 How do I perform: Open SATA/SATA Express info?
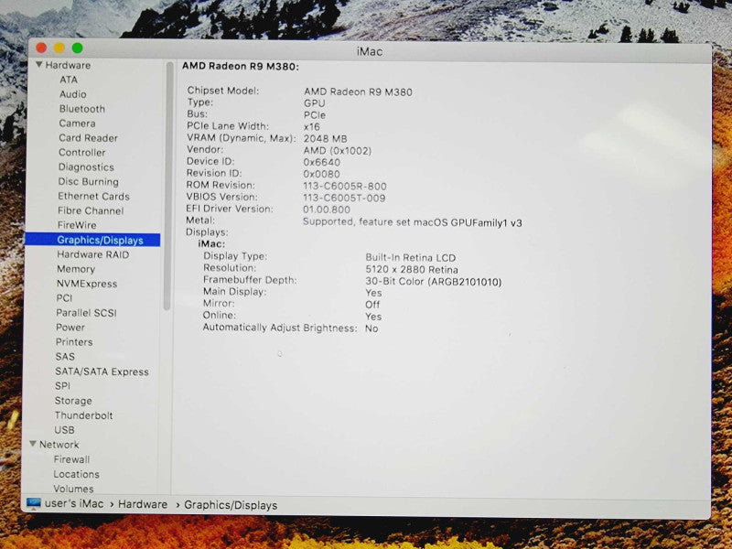[102, 371]
